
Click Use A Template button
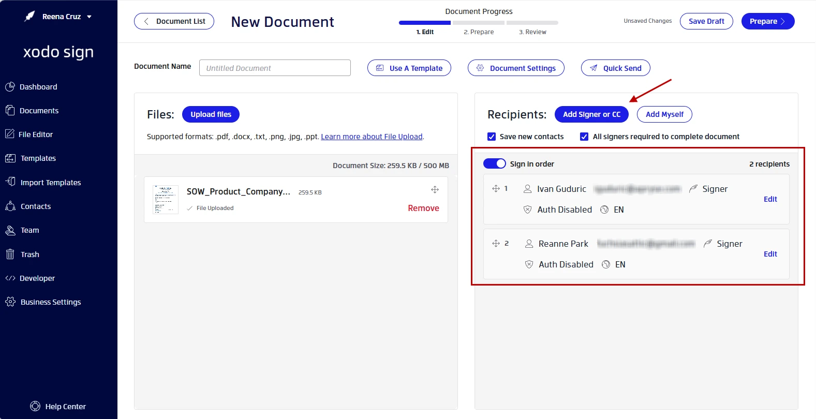click(409, 68)
